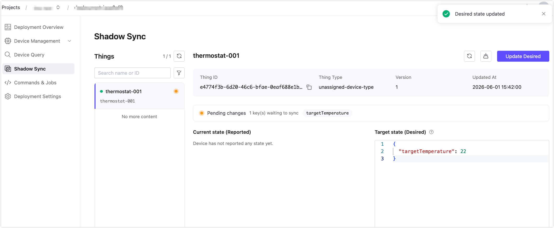Expand the Device Management chevron
This screenshot has height=228, width=554.
click(x=69, y=41)
